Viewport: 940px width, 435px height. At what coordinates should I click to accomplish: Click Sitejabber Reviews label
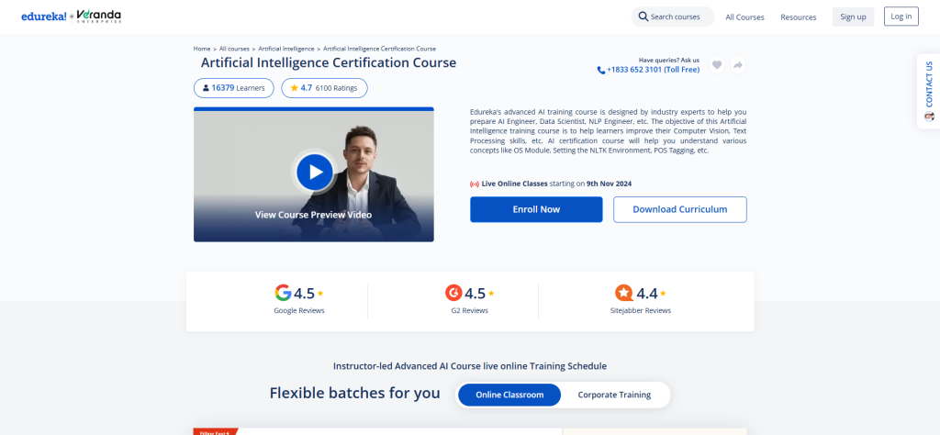[x=640, y=310]
